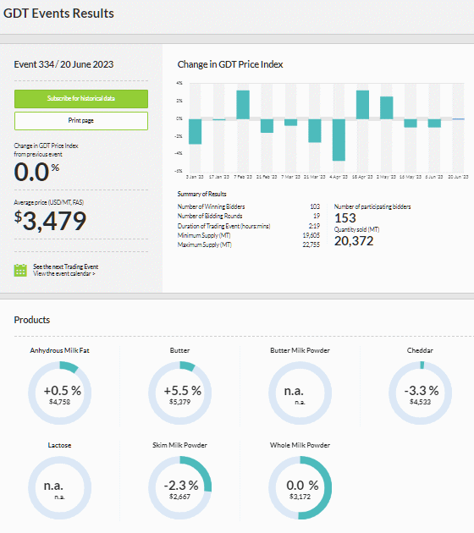Open the Whole Milk Powder 0.0% donut
Viewport: 474px width, 533px height.
tap(300, 488)
